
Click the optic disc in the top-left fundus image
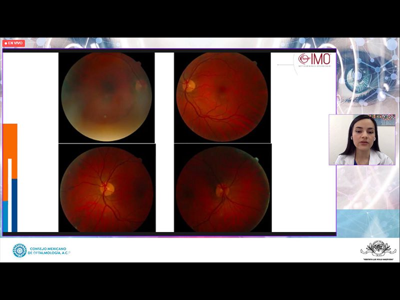coord(139,85)
